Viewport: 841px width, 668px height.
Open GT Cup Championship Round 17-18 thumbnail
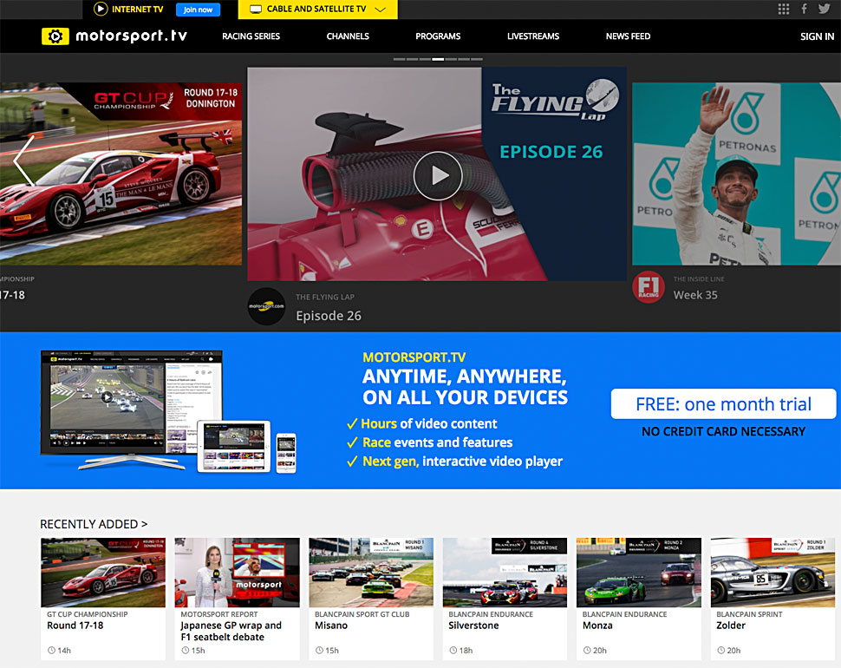point(103,573)
